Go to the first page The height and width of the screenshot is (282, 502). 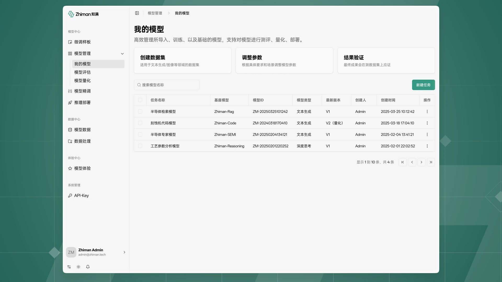click(403, 162)
